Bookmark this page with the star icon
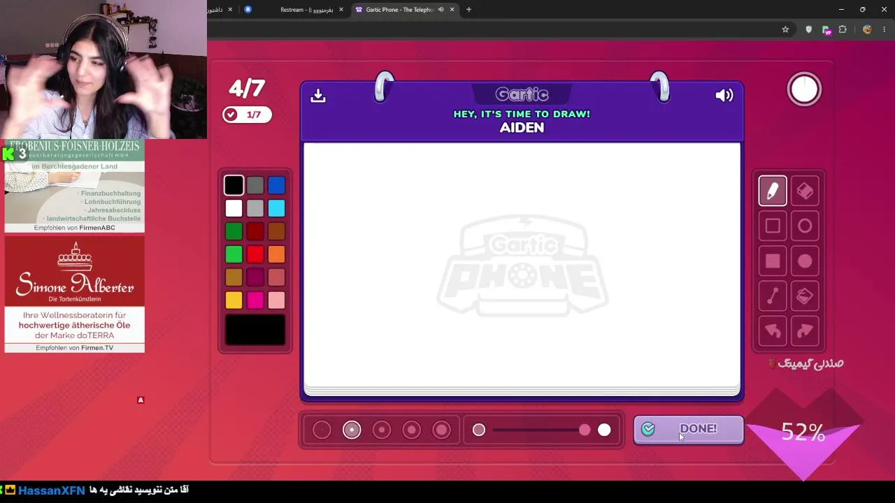Viewport: 895px width, 503px height. point(785,29)
